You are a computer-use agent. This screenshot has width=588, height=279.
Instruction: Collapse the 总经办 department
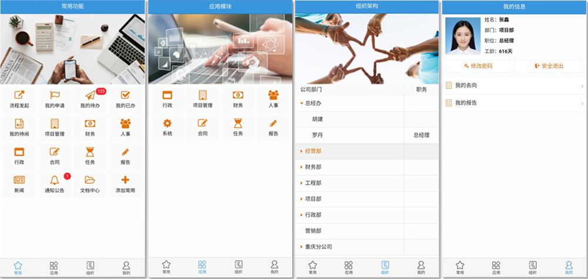point(302,103)
